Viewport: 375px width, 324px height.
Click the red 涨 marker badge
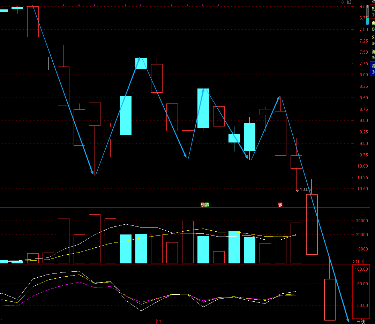280,205
